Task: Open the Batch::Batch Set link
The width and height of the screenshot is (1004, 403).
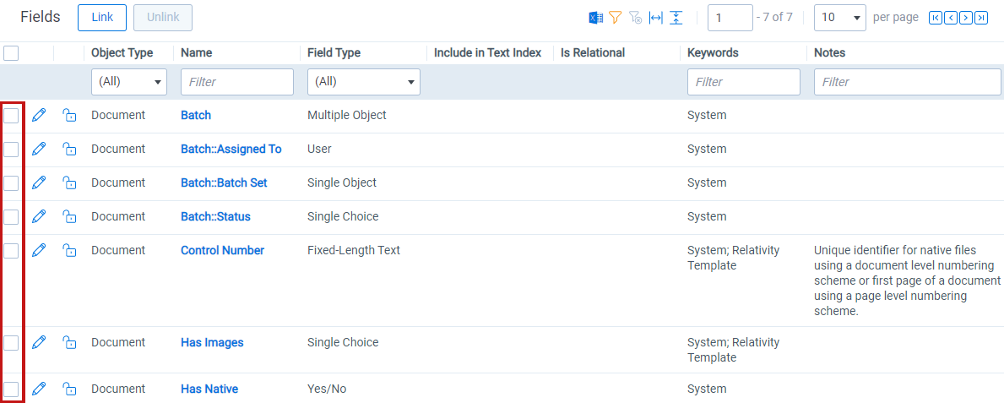Action: point(224,182)
